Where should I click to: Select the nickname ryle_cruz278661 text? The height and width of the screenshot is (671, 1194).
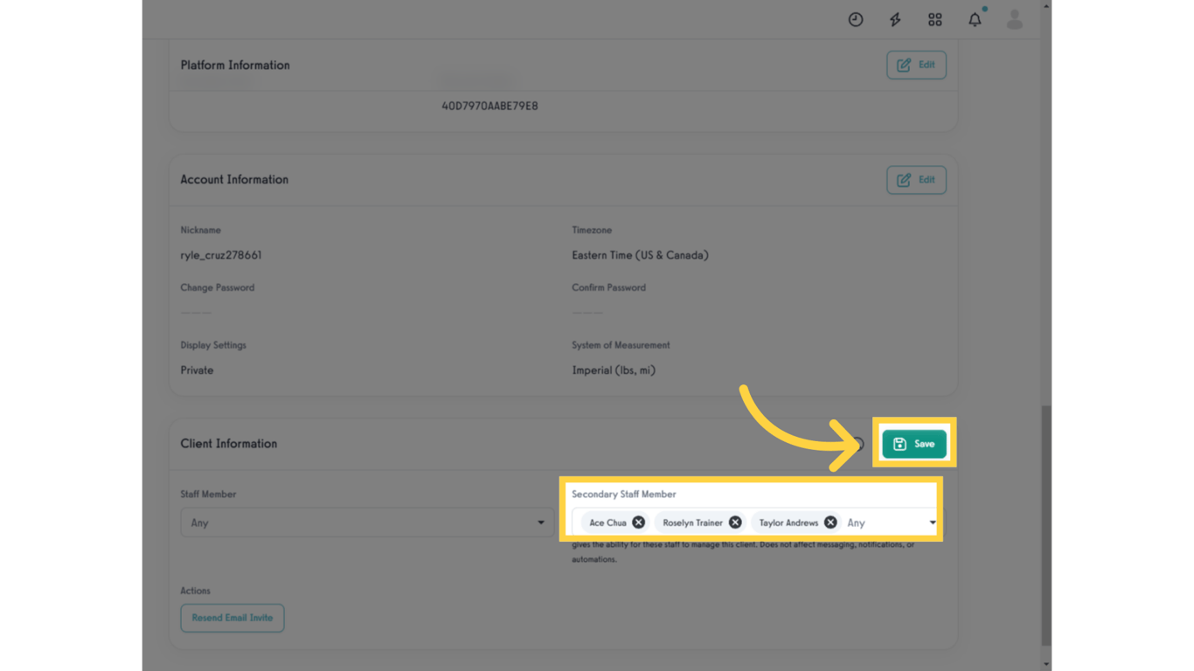point(221,255)
